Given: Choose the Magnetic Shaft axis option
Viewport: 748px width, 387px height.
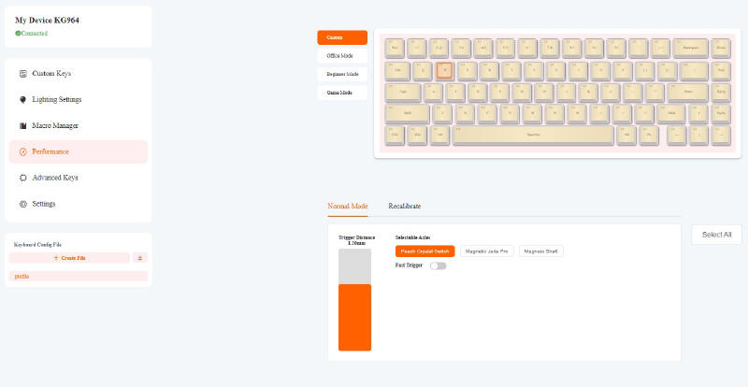Looking at the screenshot, I should [541, 251].
